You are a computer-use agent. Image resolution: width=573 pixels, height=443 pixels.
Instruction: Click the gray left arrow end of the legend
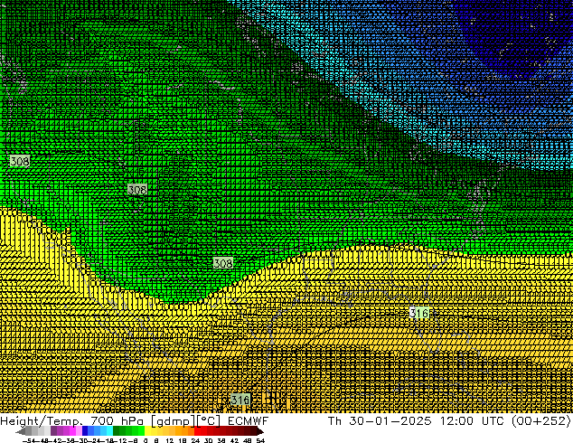[x=21, y=431]
